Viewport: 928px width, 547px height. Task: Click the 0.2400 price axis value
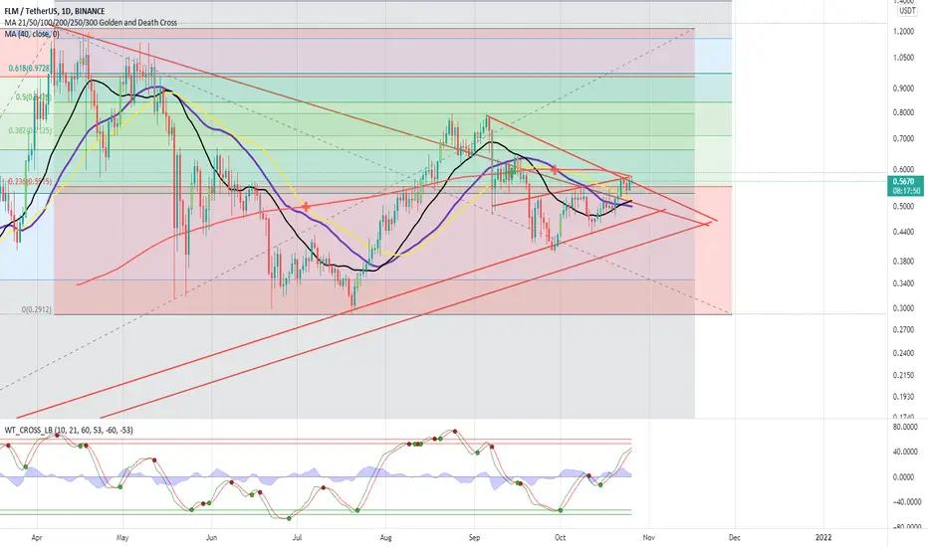click(x=903, y=354)
